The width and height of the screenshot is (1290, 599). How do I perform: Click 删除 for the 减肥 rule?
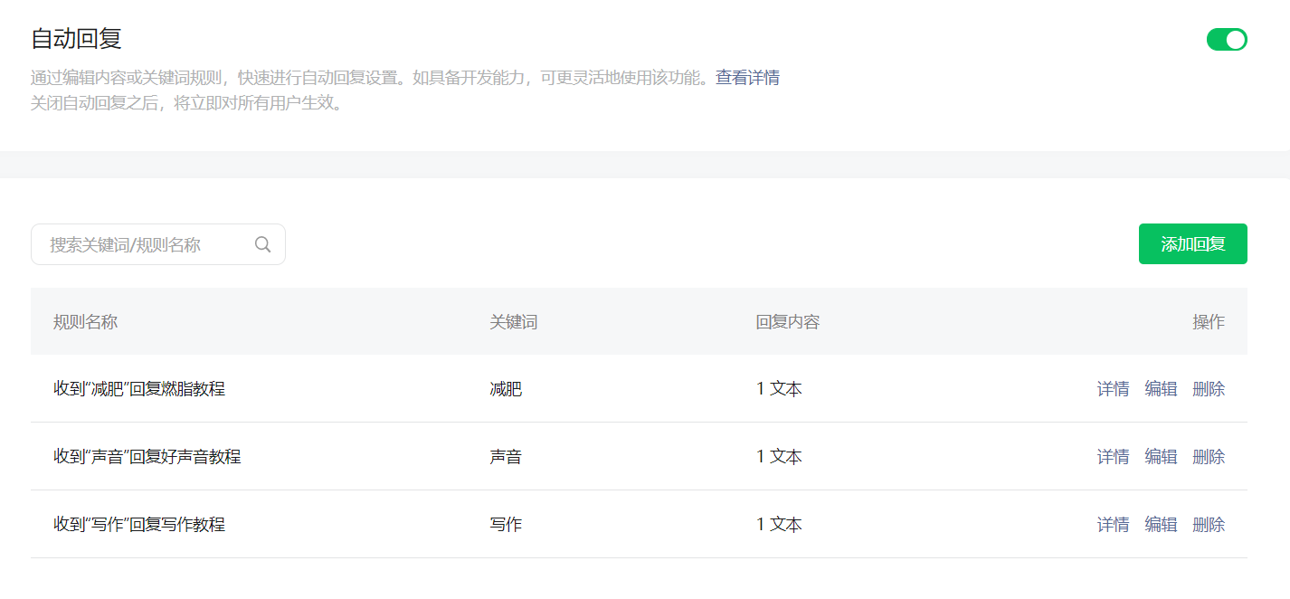click(x=1209, y=389)
